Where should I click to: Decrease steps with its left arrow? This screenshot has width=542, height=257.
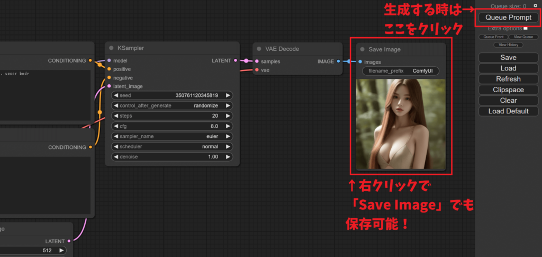116,116
